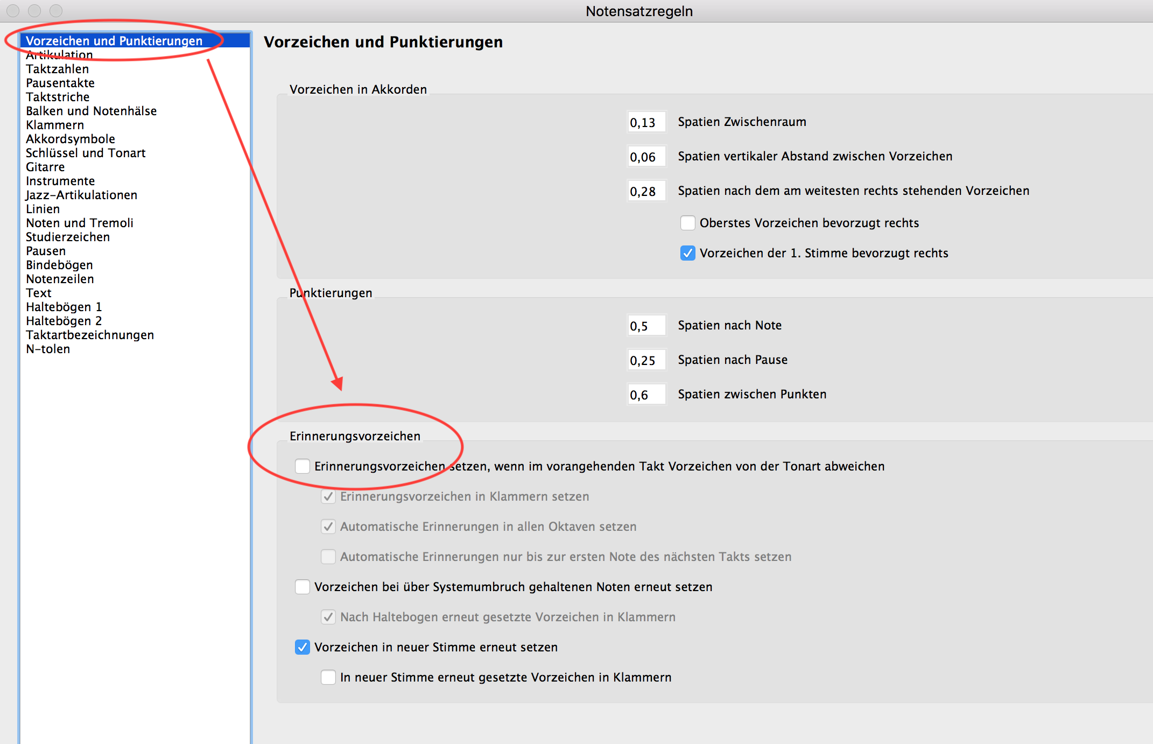Toggle Erinnerungen nur bis zur ersten Note checkbox

click(x=328, y=557)
